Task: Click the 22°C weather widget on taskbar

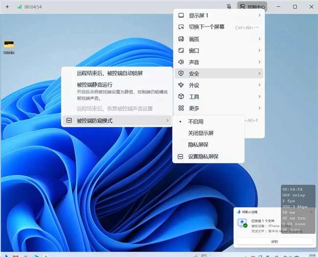Action: pyautogui.click(x=201, y=255)
